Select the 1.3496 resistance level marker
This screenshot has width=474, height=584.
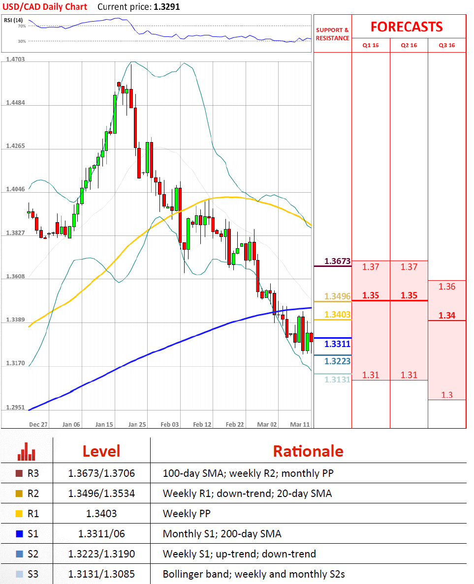[x=337, y=296]
